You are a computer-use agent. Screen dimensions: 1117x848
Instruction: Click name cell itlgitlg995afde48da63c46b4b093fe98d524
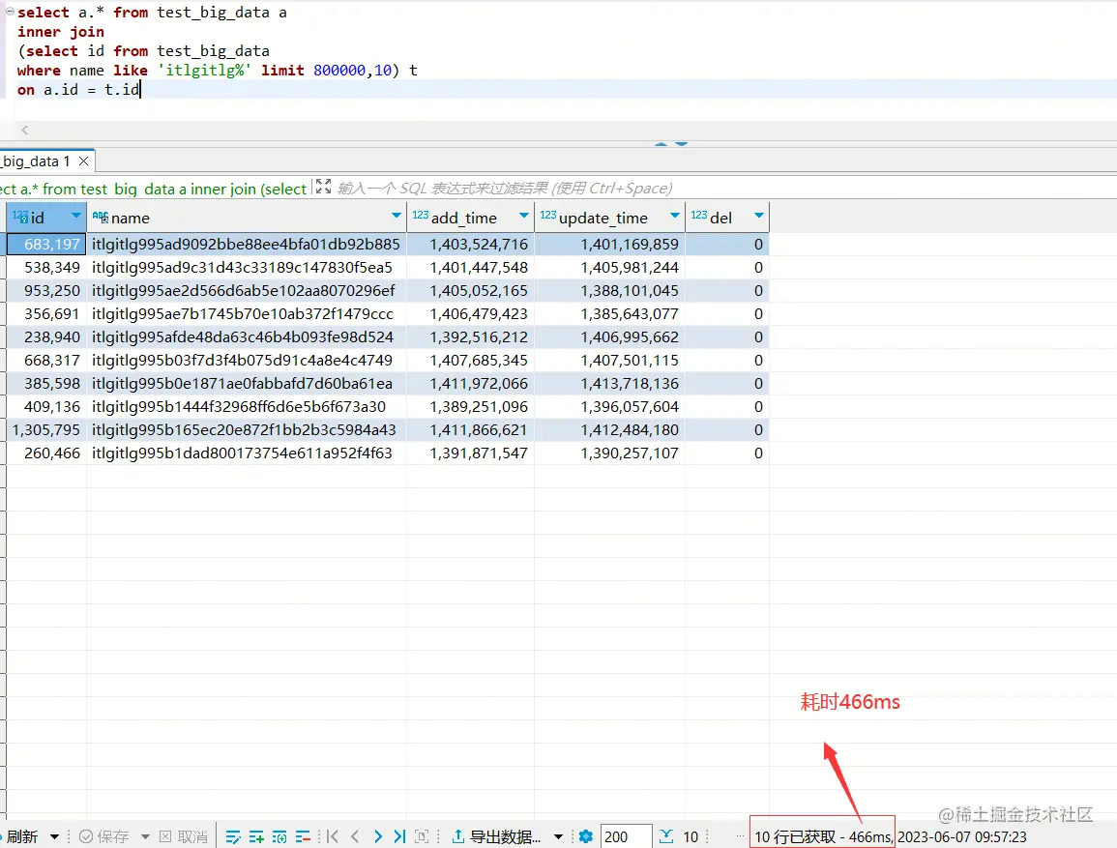[247, 336]
